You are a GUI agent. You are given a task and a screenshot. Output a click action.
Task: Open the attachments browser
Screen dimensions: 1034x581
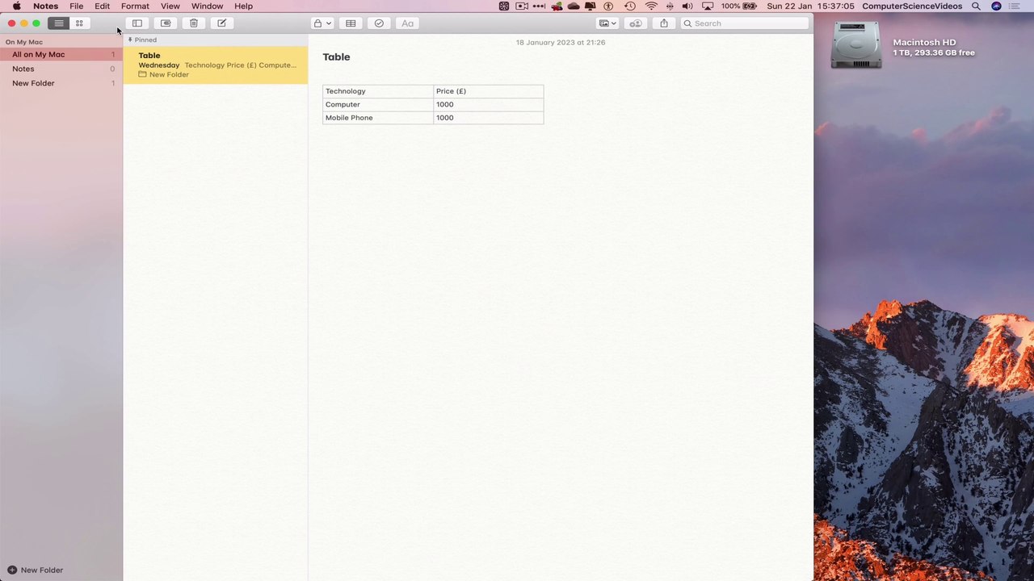pos(166,23)
